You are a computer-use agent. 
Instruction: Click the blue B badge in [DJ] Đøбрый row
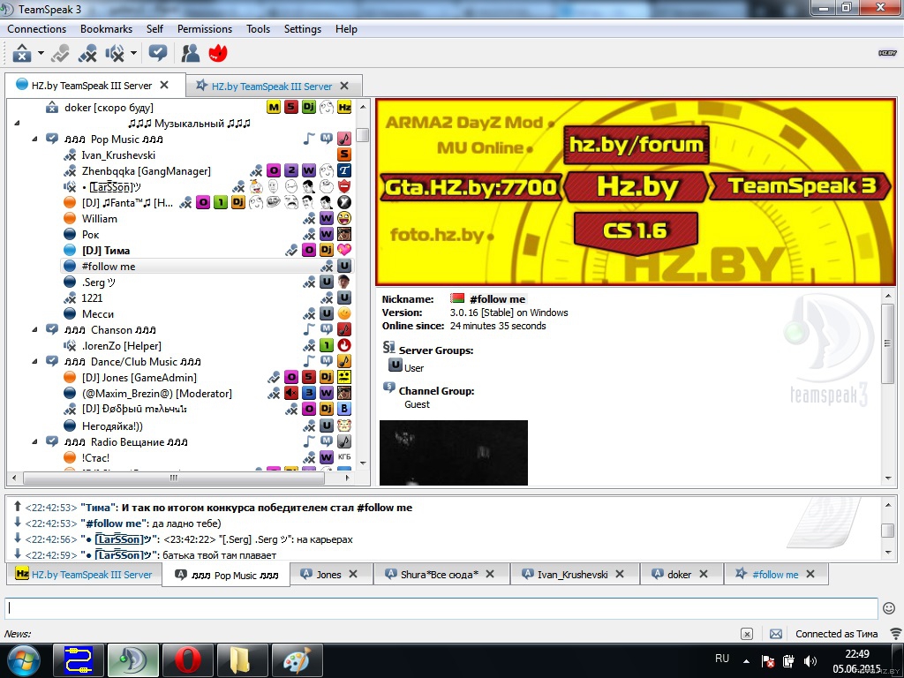point(344,409)
